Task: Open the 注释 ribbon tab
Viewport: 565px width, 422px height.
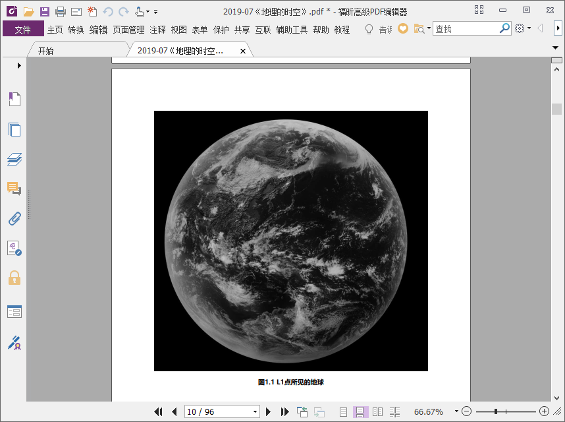Action: point(157,30)
